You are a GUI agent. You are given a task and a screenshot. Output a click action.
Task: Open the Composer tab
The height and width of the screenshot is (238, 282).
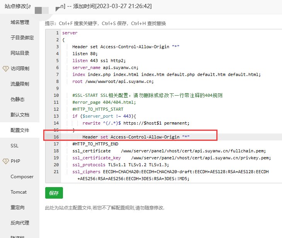[22, 177]
